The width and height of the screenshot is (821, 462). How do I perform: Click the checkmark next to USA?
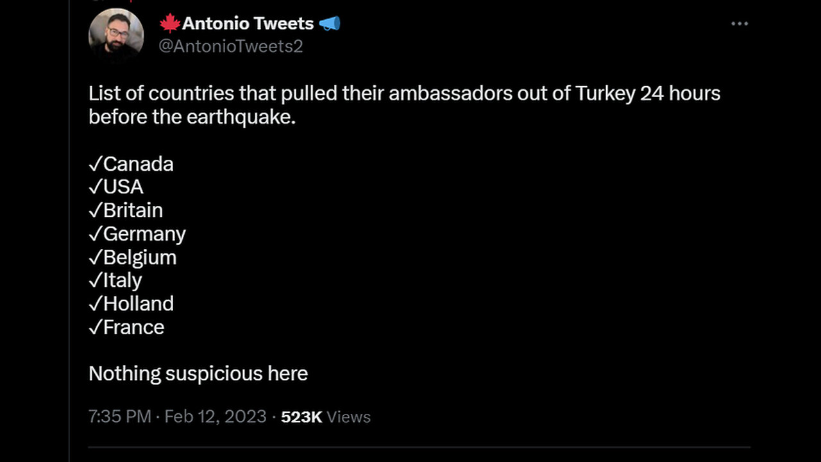point(95,187)
